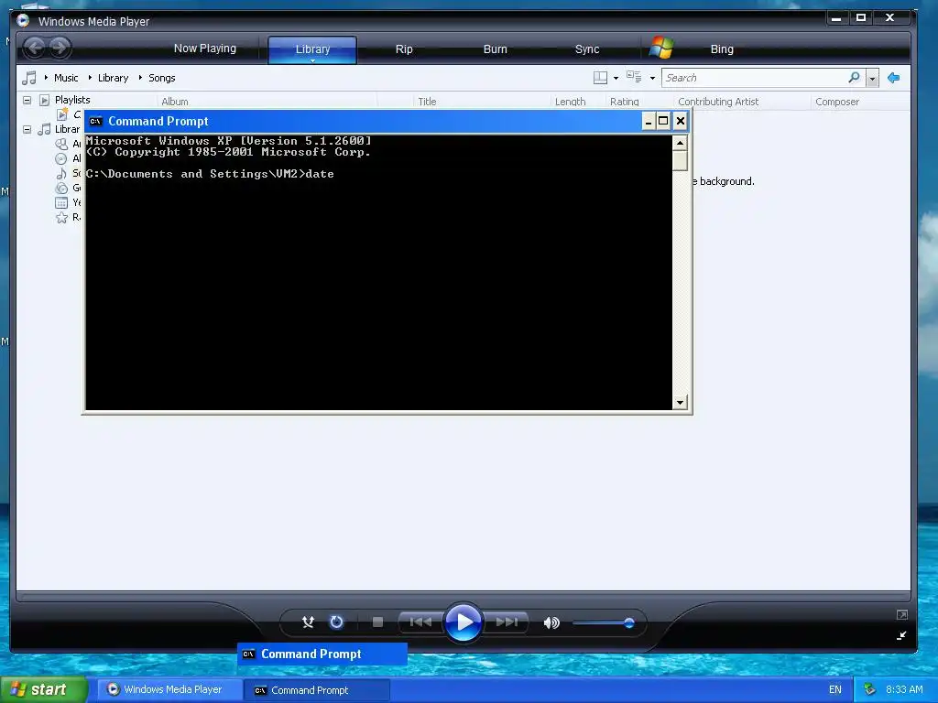The height and width of the screenshot is (703, 938).
Task: Click the Command Prompt scroll down arrow
Action: (680, 403)
